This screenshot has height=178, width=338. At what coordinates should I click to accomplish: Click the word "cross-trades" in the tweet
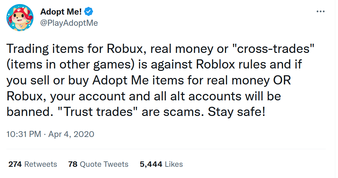pyautogui.click(x=273, y=48)
